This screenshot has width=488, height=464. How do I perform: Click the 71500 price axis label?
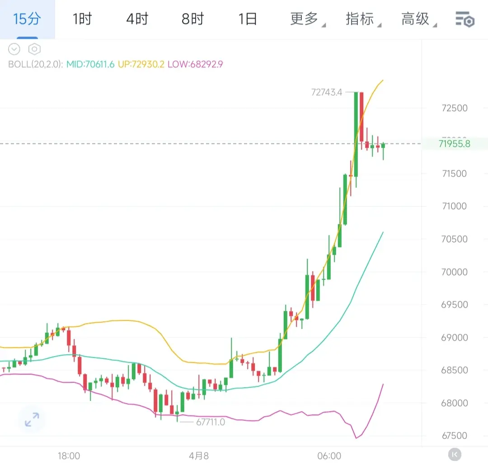click(455, 173)
